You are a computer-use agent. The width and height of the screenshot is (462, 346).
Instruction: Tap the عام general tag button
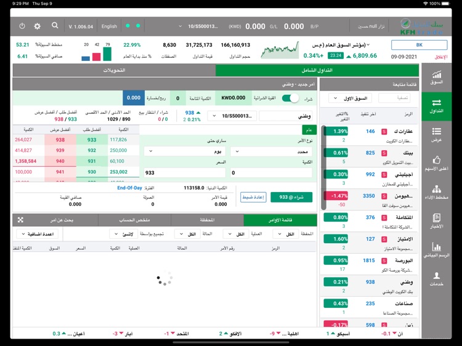point(309,130)
